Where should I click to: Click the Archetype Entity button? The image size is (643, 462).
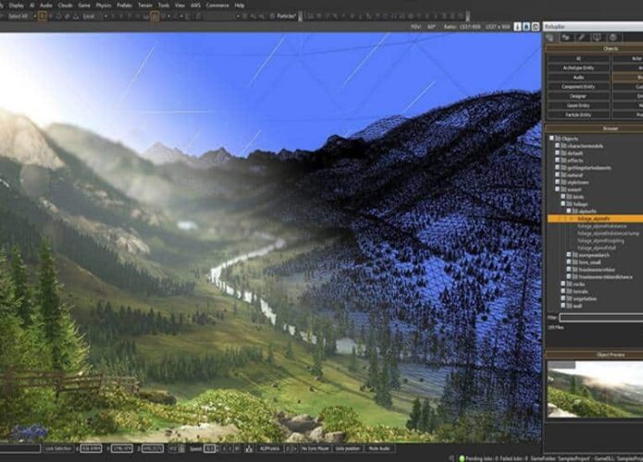(x=578, y=68)
